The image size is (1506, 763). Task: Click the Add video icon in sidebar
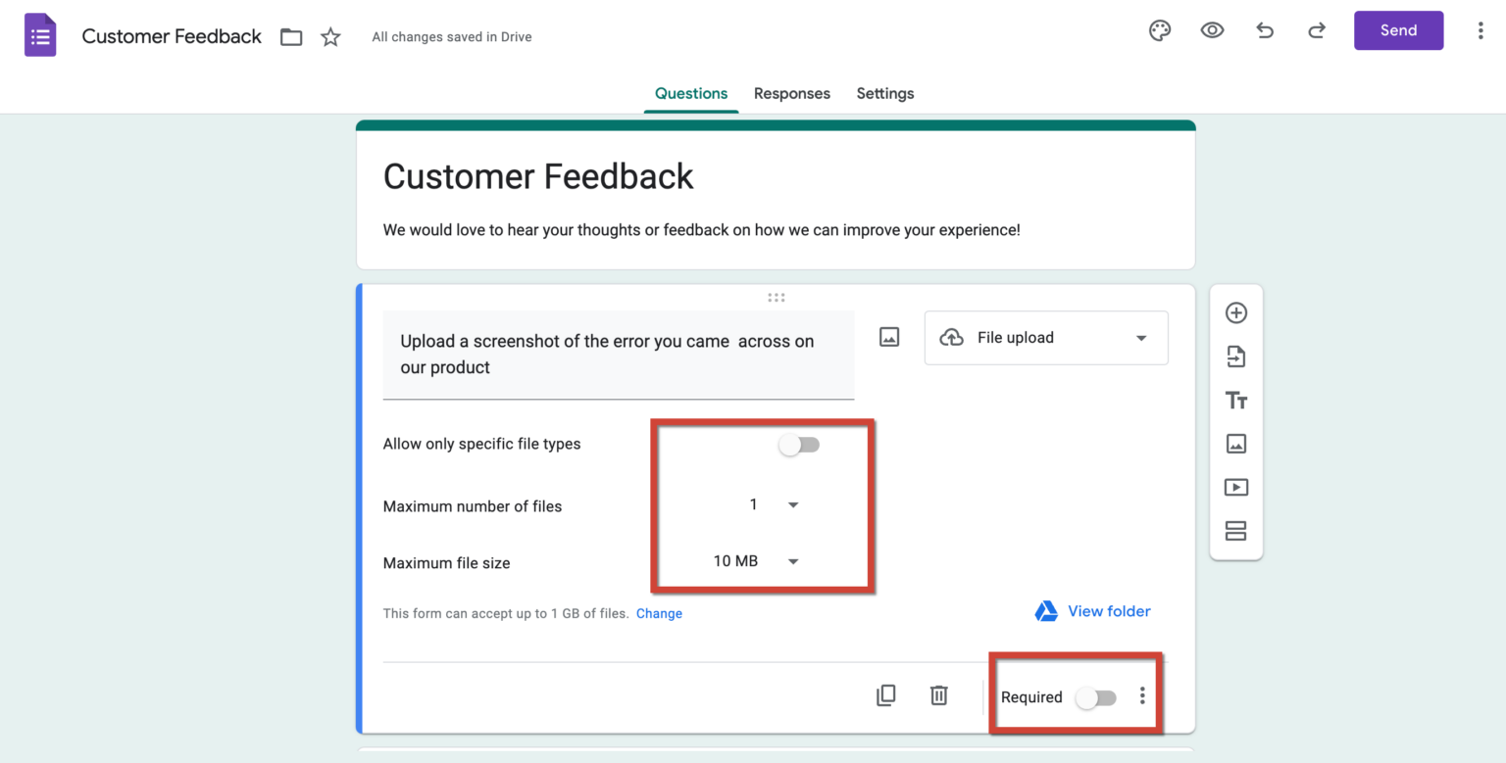point(1236,487)
